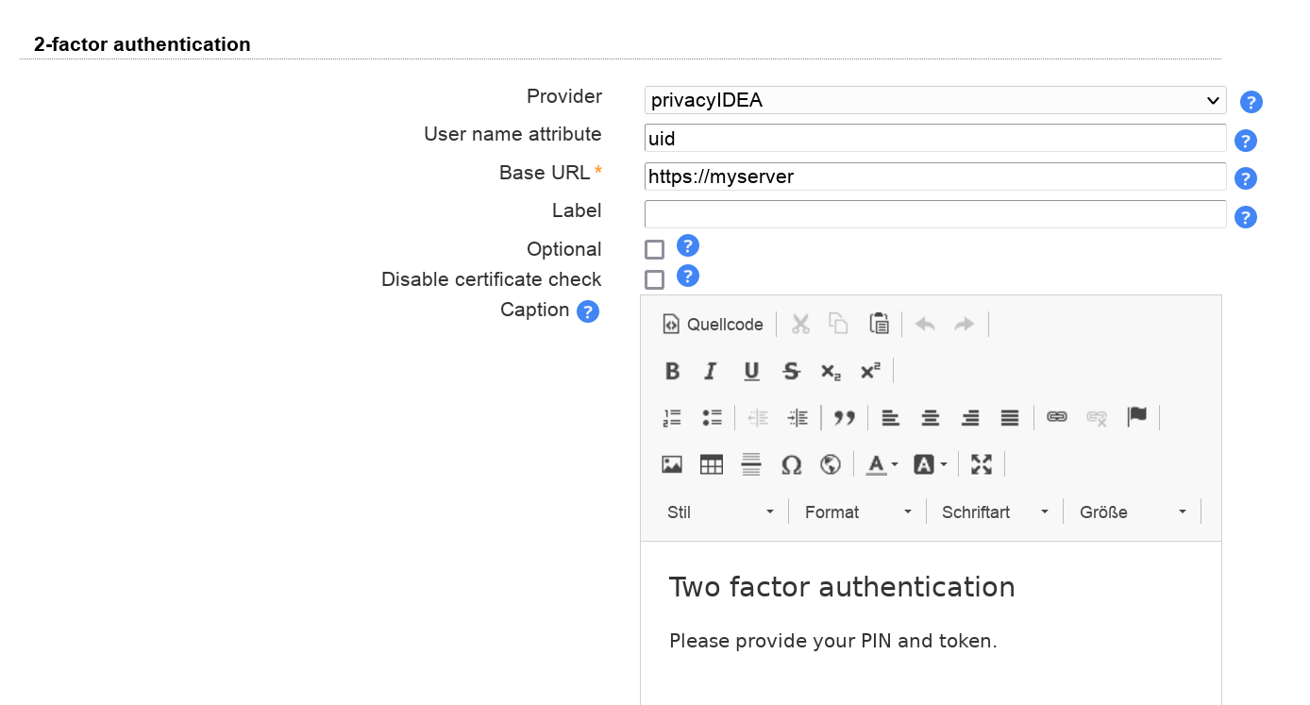Image resolution: width=1310 pixels, height=705 pixels.
Task: Expand the Stil style dropdown
Action: [x=721, y=512]
